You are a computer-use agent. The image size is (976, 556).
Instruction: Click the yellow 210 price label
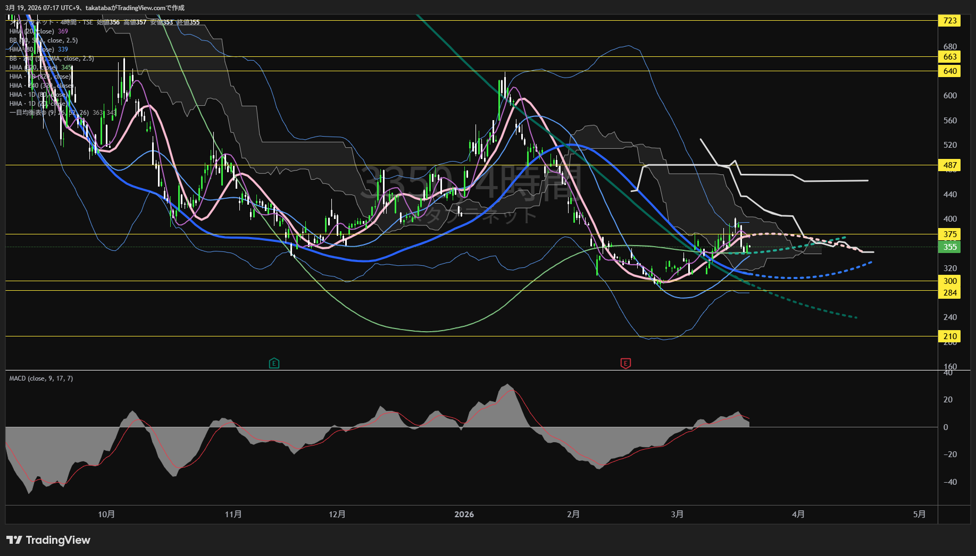pyautogui.click(x=950, y=336)
